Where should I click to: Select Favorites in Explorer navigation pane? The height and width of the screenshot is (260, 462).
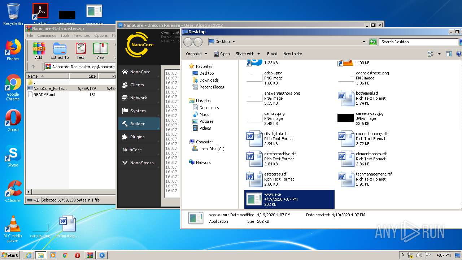pyautogui.click(x=204, y=66)
